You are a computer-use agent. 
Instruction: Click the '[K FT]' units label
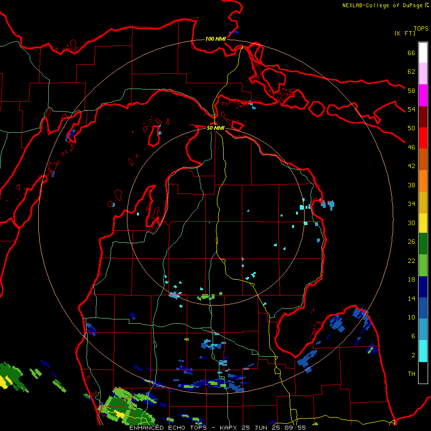coord(405,33)
